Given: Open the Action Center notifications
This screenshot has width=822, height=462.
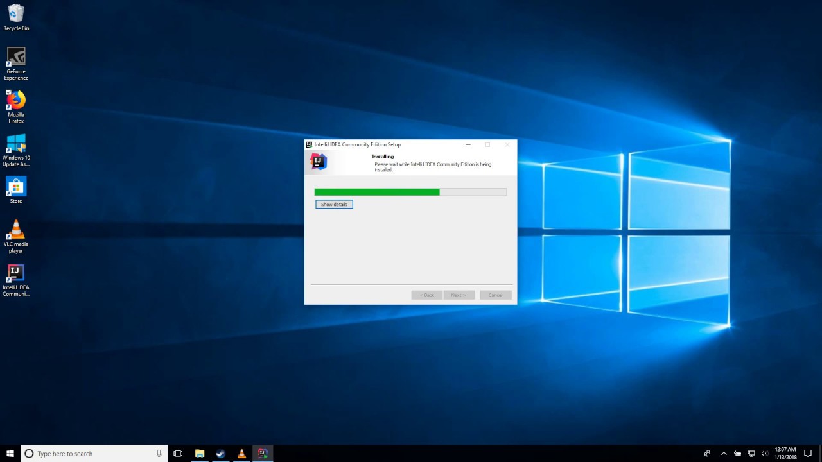Looking at the screenshot, I should click(808, 454).
